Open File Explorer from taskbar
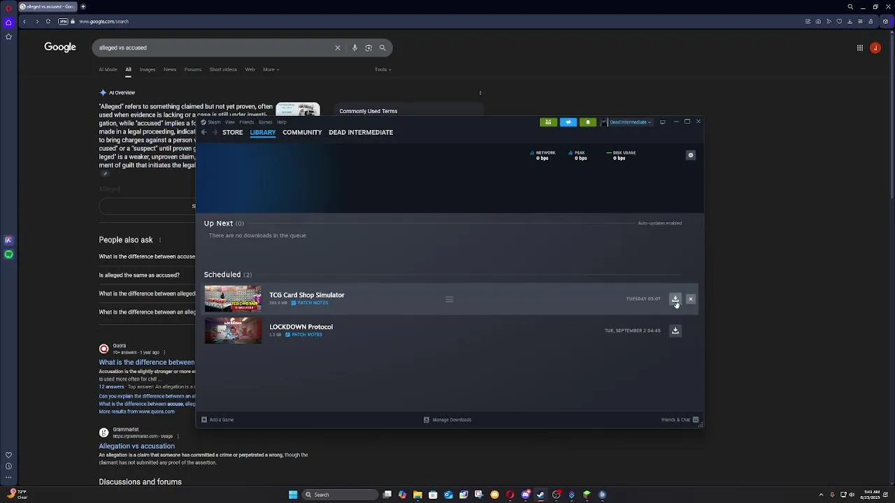Image resolution: width=895 pixels, height=503 pixels. (x=417, y=495)
